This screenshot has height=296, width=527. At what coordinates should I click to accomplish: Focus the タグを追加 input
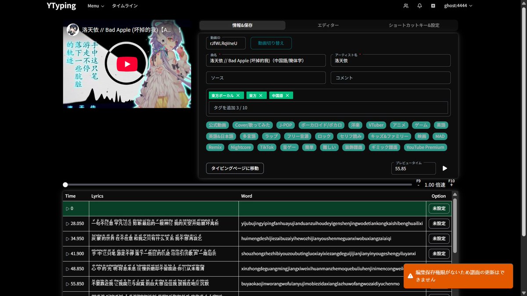[x=328, y=107]
